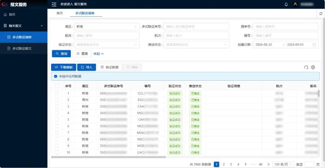The image size is (325, 168).
Task: Focus the 多式联运单号 input field
Action: coord(196,26)
